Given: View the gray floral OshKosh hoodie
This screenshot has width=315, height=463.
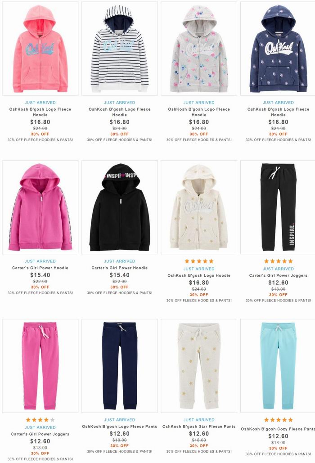Looking at the screenshot, I should point(199,49).
